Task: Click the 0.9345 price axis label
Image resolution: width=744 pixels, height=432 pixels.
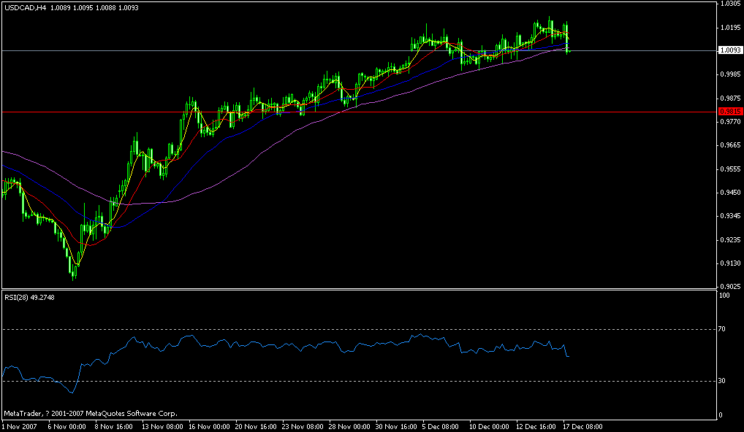Action: tap(731, 215)
